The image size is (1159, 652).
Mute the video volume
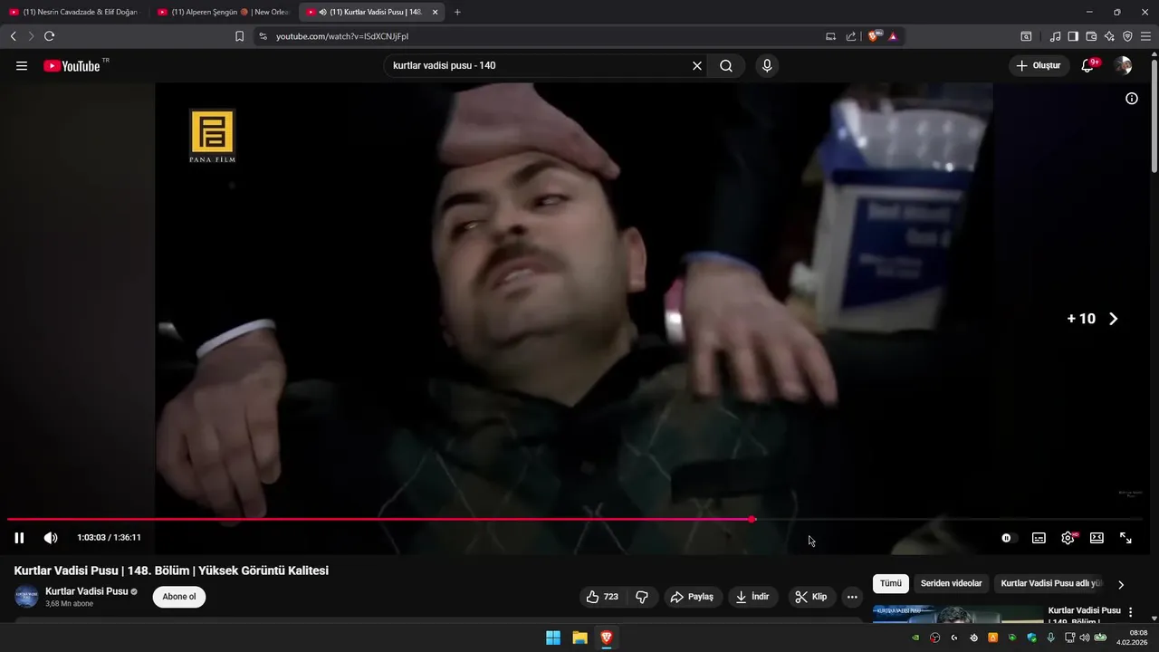click(51, 538)
